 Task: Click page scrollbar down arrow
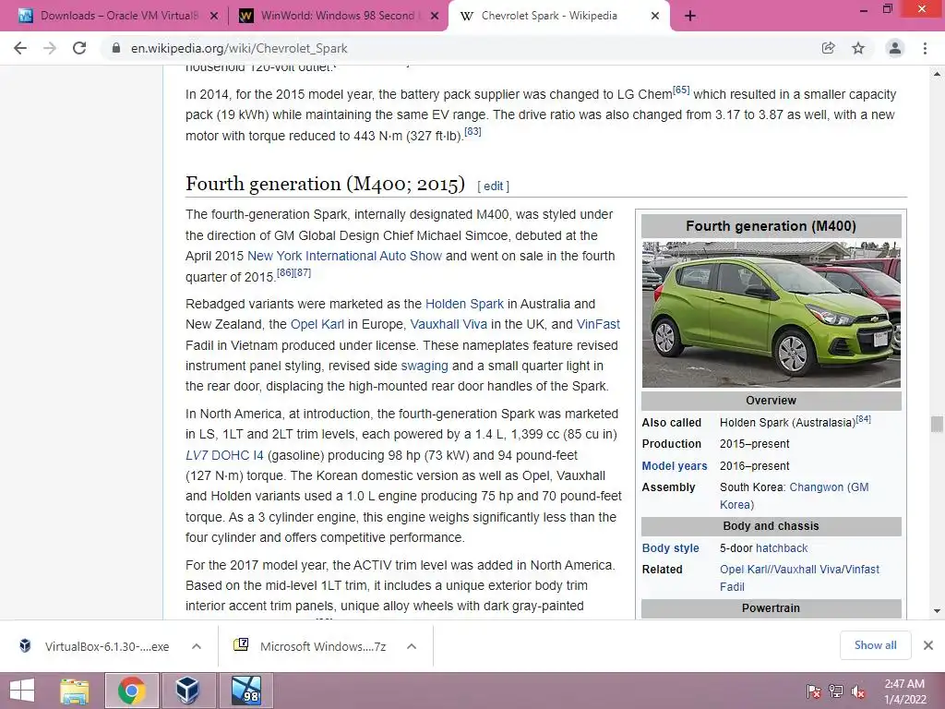tap(937, 611)
